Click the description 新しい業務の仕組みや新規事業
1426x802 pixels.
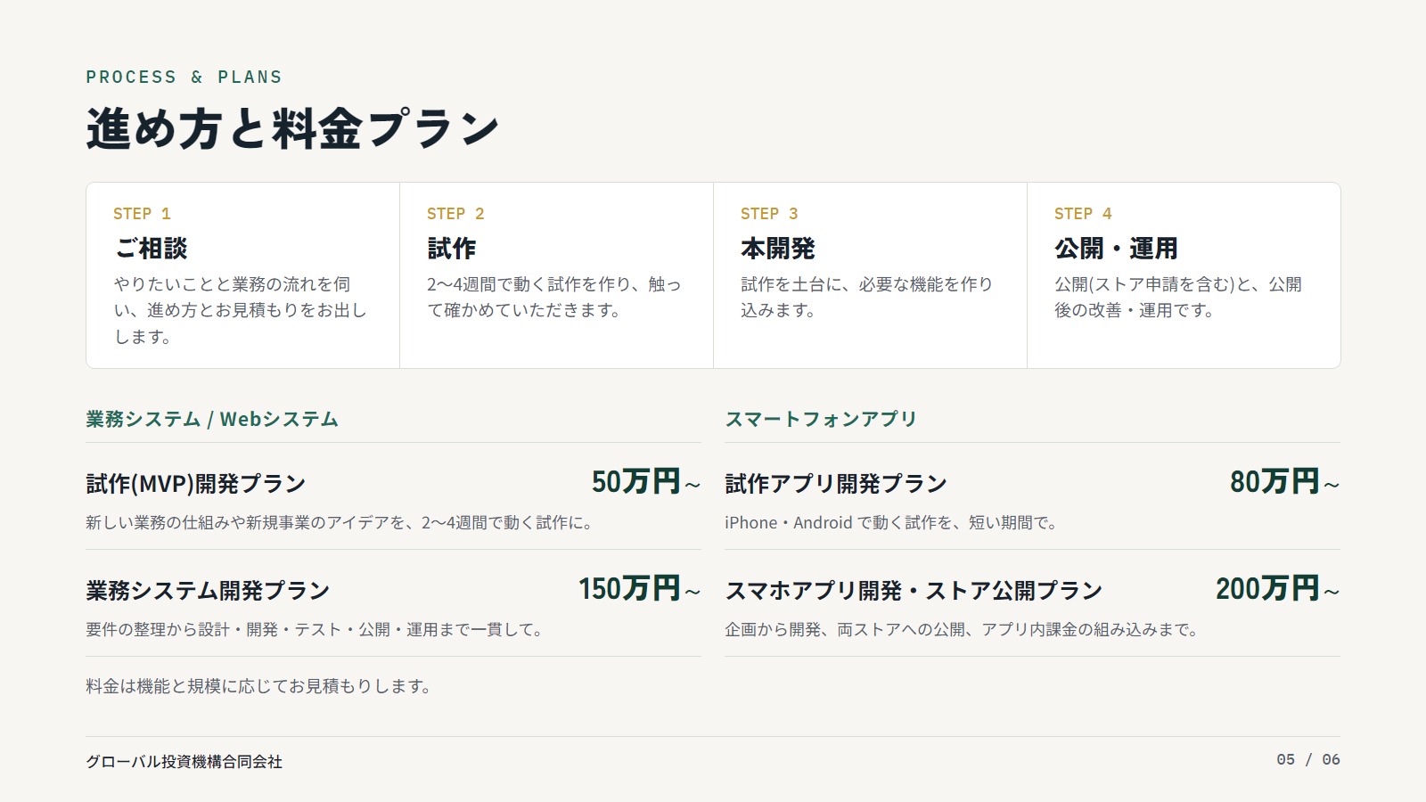tap(340, 523)
